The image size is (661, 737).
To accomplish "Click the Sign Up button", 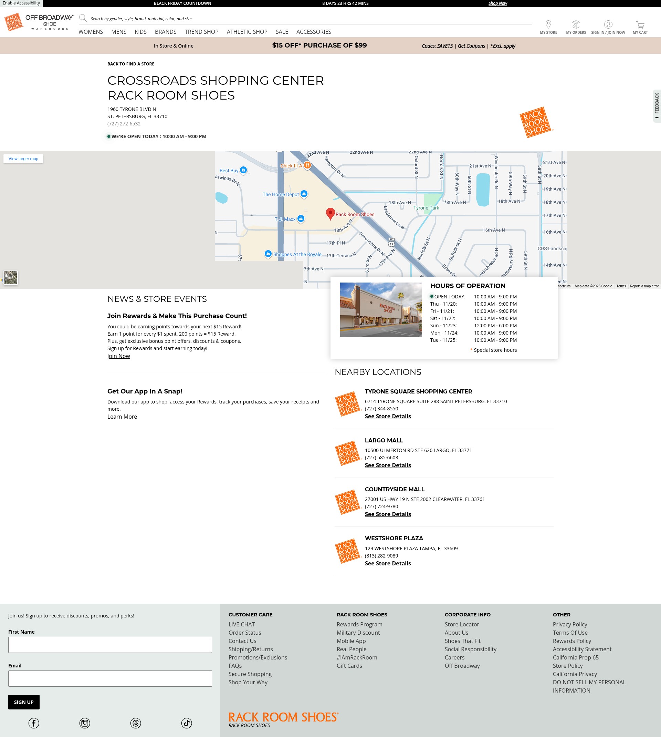I will (24, 702).
